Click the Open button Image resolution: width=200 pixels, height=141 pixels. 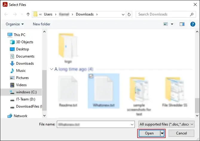click(x=149, y=133)
